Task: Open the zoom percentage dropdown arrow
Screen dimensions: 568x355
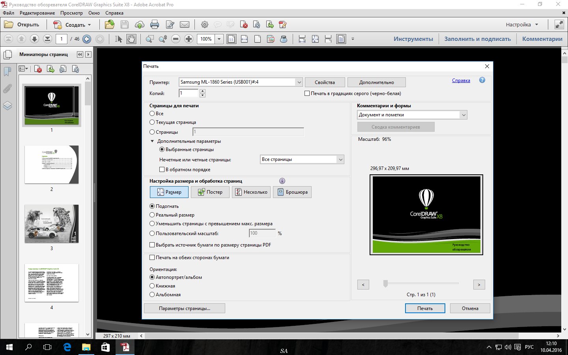Action: point(219,39)
